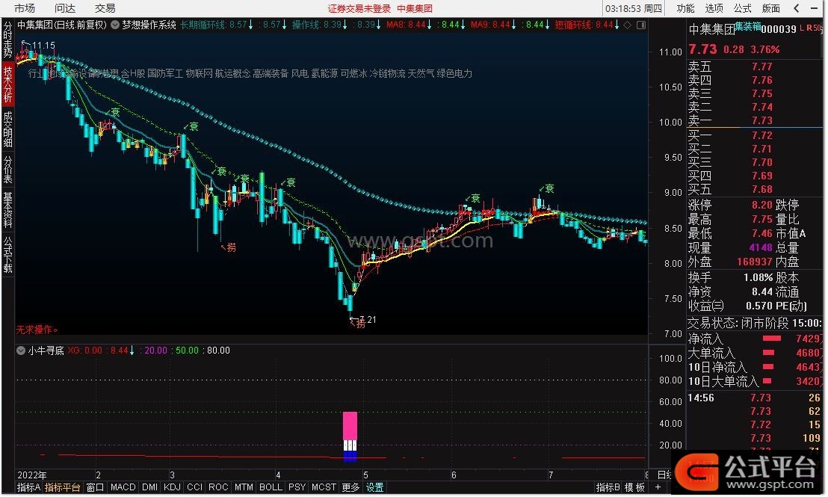Click the 证券交易未登录 login link
Image resolution: width=828 pixels, height=497 pixels.
pyautogui.click(x=359, y=8)
